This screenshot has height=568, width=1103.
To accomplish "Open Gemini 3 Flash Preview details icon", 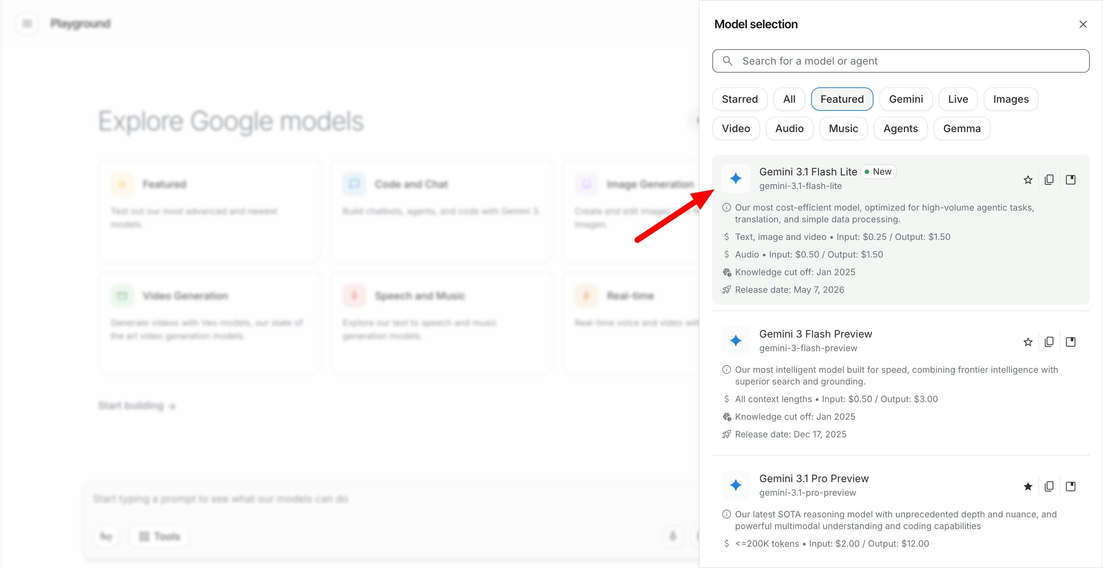I will coord(1070,342).
